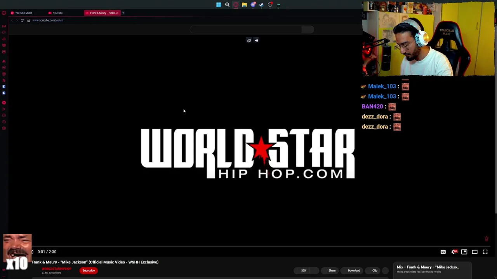Viewport: 497px width, 279px height.
Task: Select the Frank & Maury video tab
Action: [x=103, y=13]
